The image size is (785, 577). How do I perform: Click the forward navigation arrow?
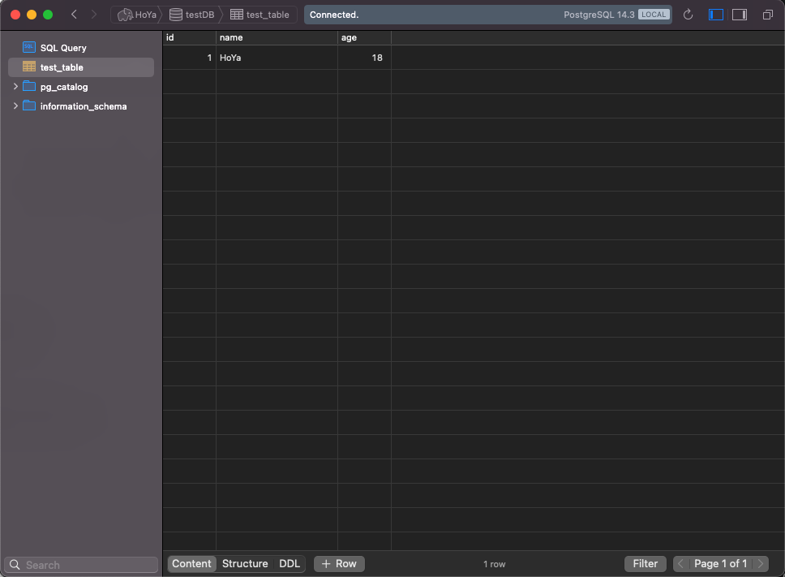93,15
